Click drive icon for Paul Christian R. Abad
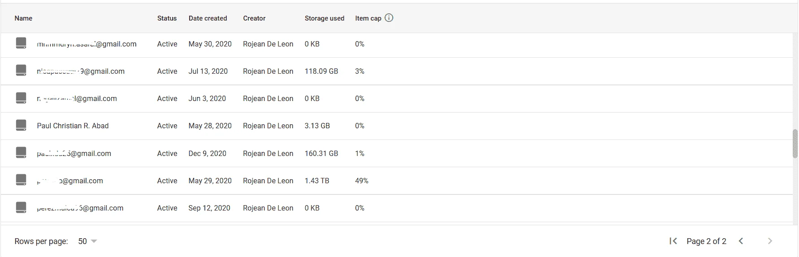799x257 pixels. click(x=21, y=125)
